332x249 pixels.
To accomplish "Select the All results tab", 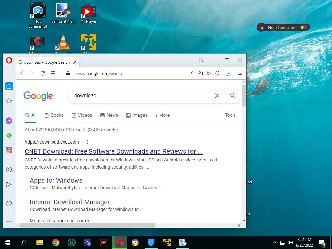I will click(30, 115).
